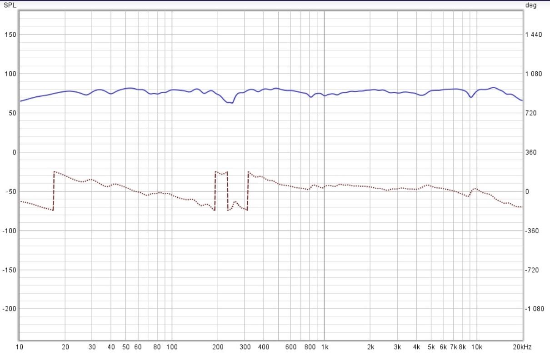The width and height of the screenshot is (550, 355).
Task: Click the 800 label on frequency axis
Action: click(x=310, y=347)
